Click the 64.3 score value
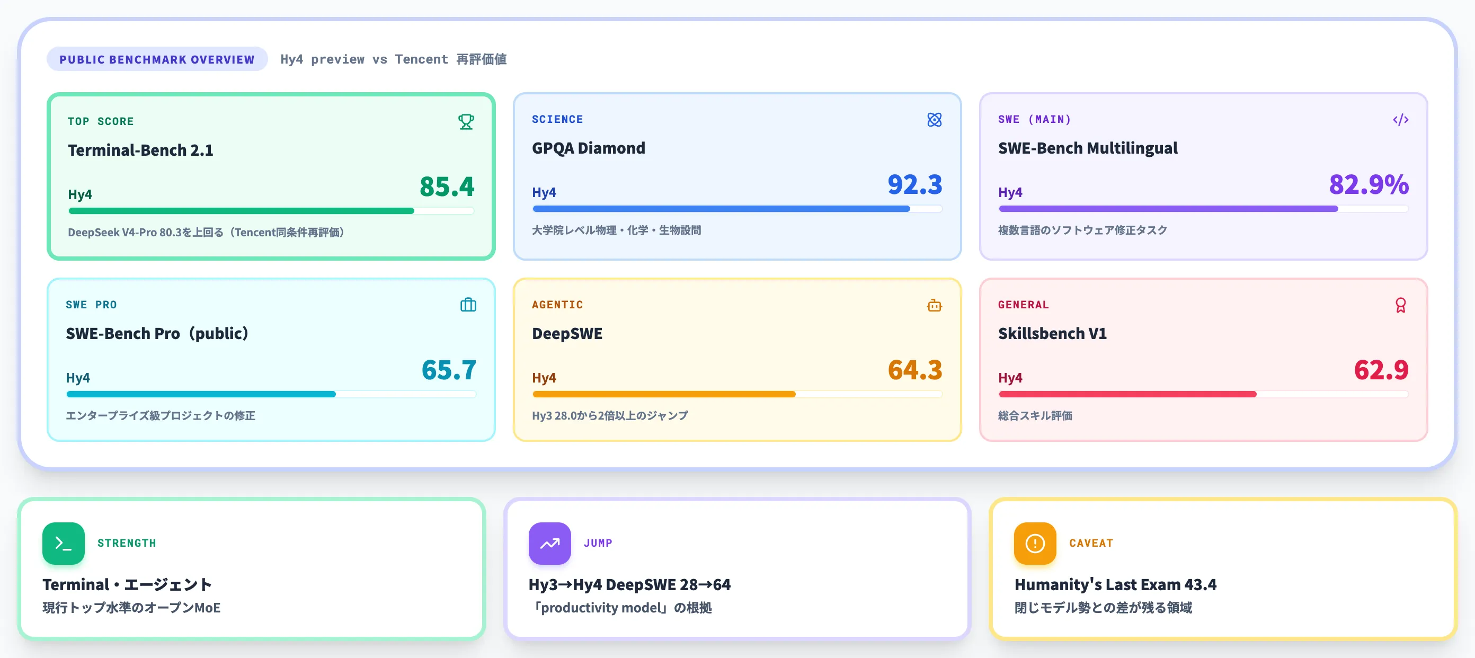This screenshot has height=658, width=1475. point(915,369)
